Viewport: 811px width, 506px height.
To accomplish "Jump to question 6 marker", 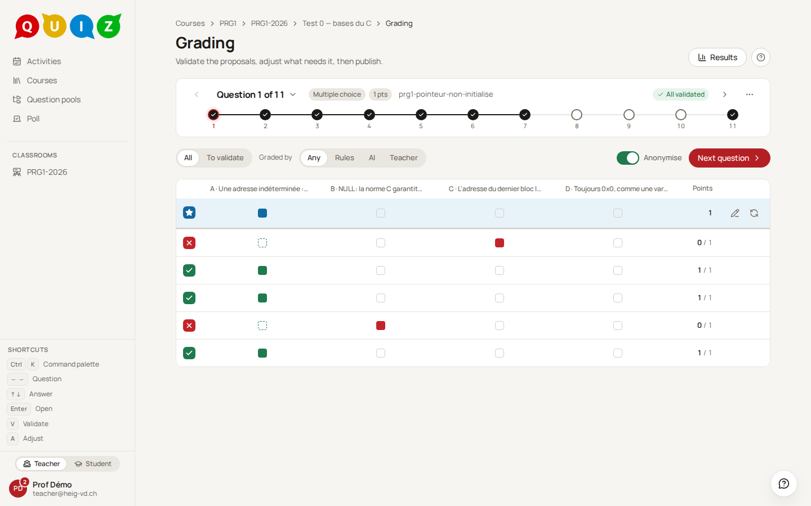I will point(473,115).
